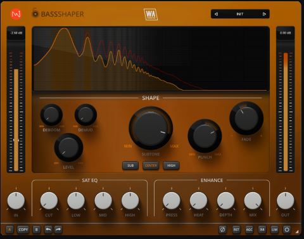Open the INIT preset menu
The image size is (304, 239).
pos(240,14)
